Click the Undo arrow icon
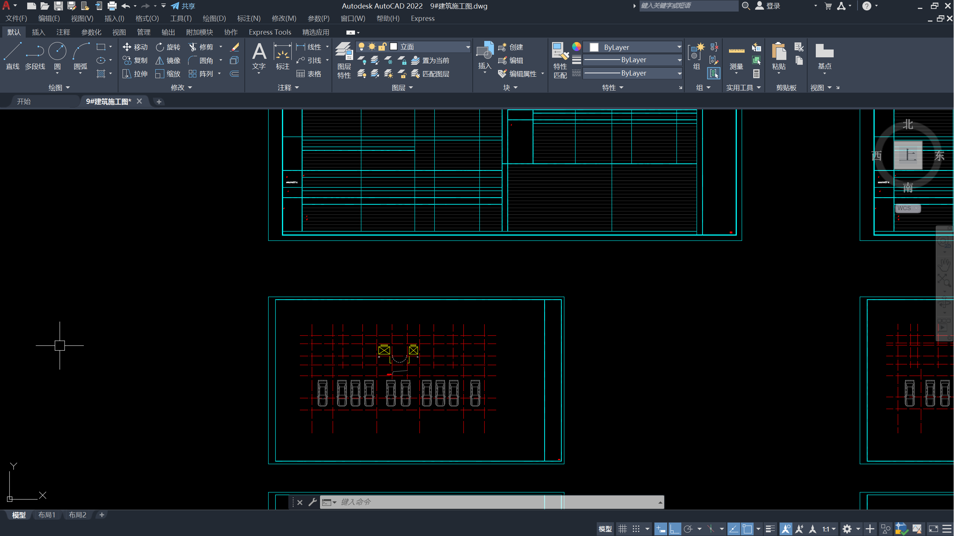 (126, 6)
